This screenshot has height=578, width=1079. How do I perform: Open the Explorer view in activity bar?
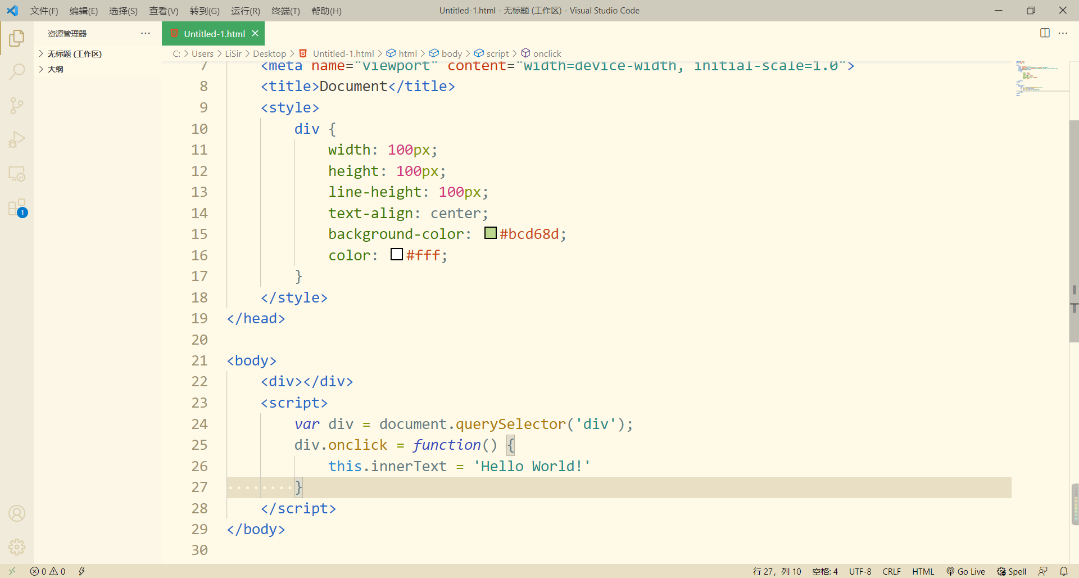17,38
